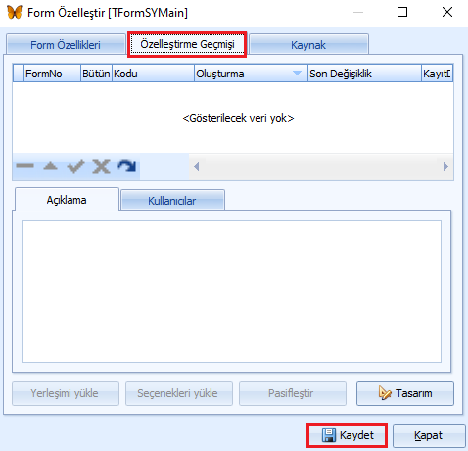
Task: Toggle sort arrow on Oluşturma column
Action: (x=297, y=74)
